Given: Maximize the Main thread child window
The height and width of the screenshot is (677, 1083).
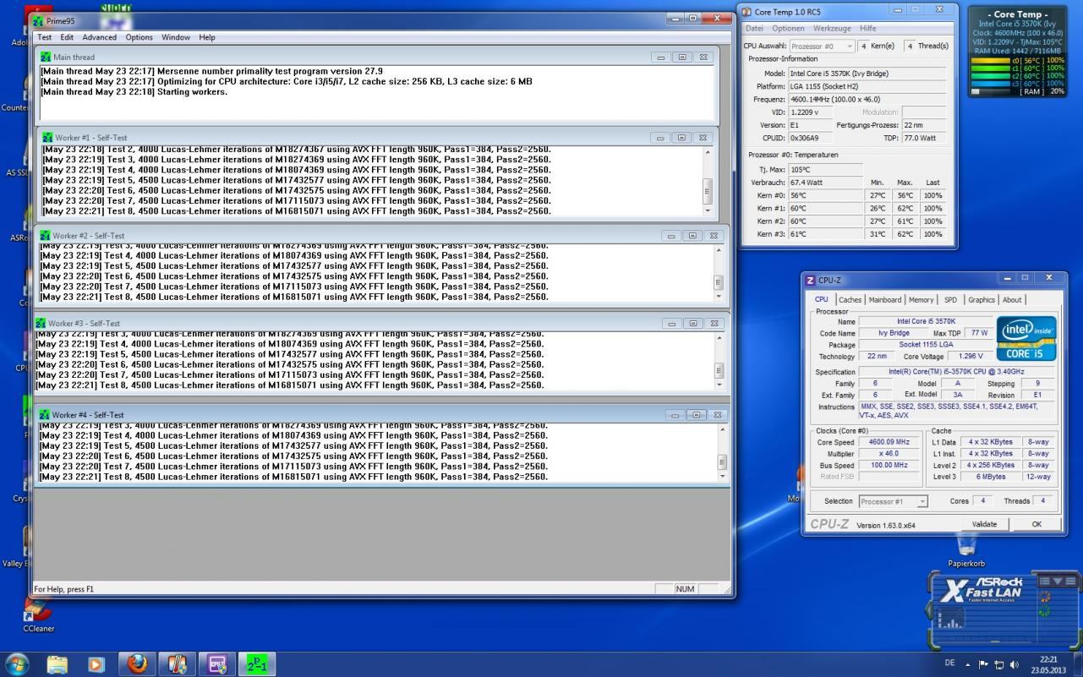Looking at the screenshot, I should tap(681, 57).
